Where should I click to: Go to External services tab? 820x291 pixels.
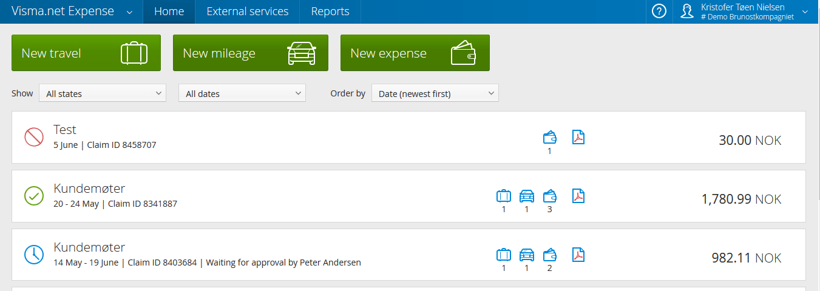point(247,12)
